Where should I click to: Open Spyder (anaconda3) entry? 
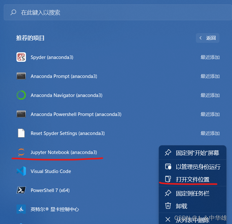[x=118, y=57]
